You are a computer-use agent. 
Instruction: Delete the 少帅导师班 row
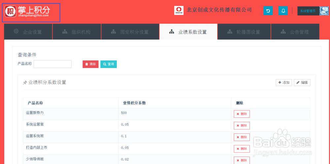click(242, 160)
